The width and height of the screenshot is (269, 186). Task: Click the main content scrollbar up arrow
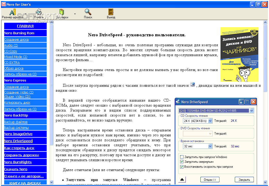(x=265, y=22)
